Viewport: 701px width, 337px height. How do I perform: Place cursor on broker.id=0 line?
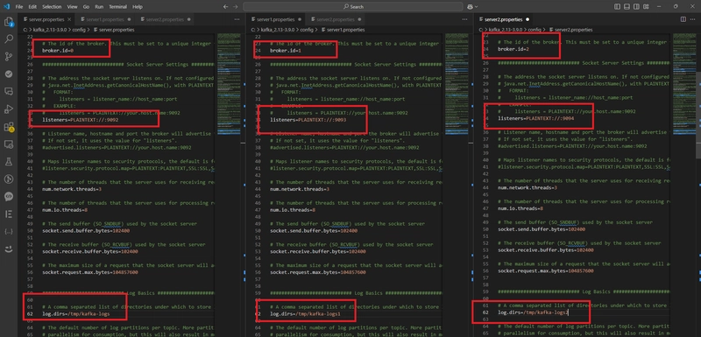pos(58,51)
